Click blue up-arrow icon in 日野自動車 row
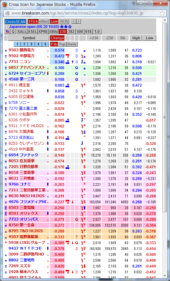 pyautogui.click(x=67, y=167)
